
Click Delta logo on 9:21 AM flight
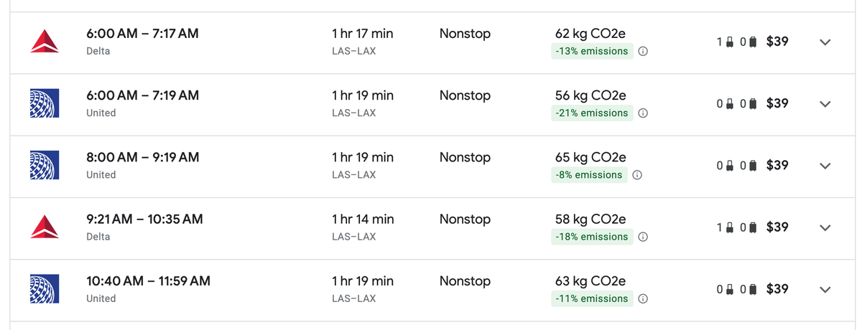[45, 227]
